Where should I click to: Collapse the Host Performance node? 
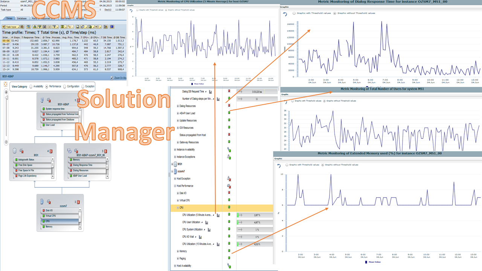click(x=175, y=186)
